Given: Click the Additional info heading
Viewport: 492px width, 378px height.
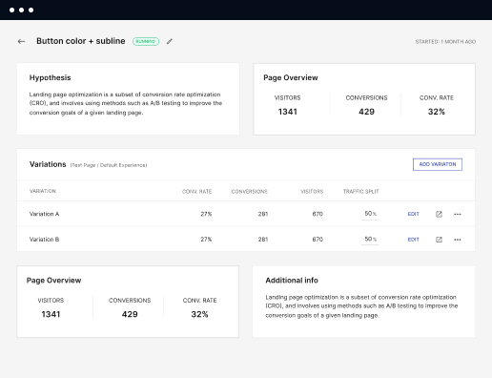Looking at the screenshot, I should click(x=292, y=281).
